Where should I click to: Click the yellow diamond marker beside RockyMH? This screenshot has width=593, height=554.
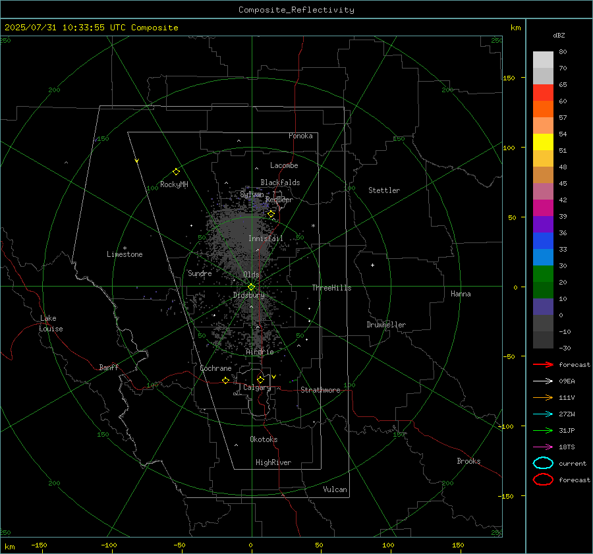176,172
